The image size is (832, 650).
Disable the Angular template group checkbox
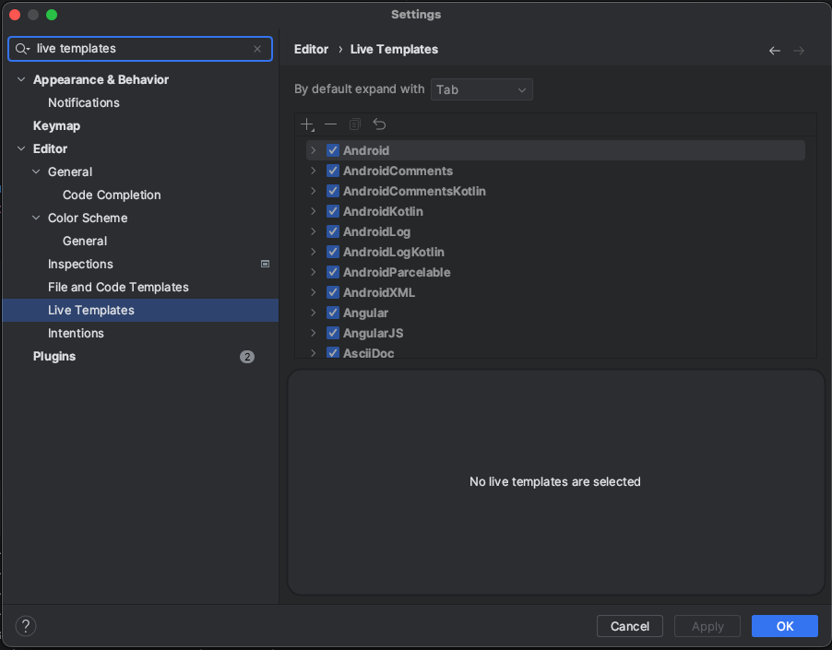333,313
